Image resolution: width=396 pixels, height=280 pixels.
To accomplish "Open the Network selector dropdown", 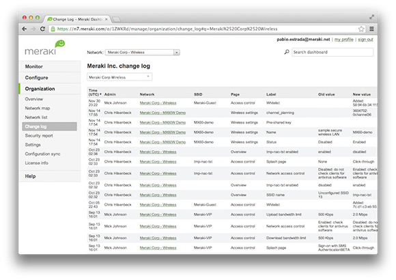I will pyautogui.click(x=143, y=53).
